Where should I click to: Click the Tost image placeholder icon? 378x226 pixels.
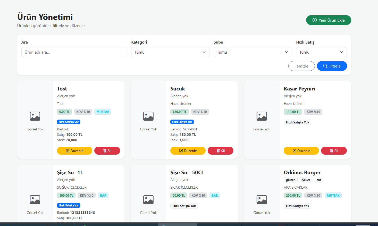click(35, 116)
